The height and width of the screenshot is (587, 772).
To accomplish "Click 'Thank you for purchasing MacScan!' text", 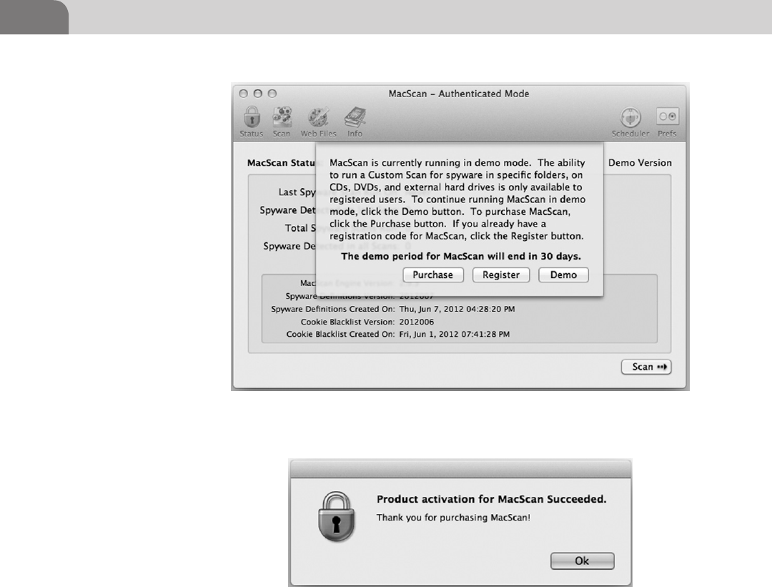I will 453,518.
